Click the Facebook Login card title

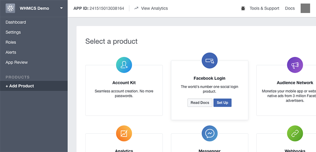(x=210, y=78)
